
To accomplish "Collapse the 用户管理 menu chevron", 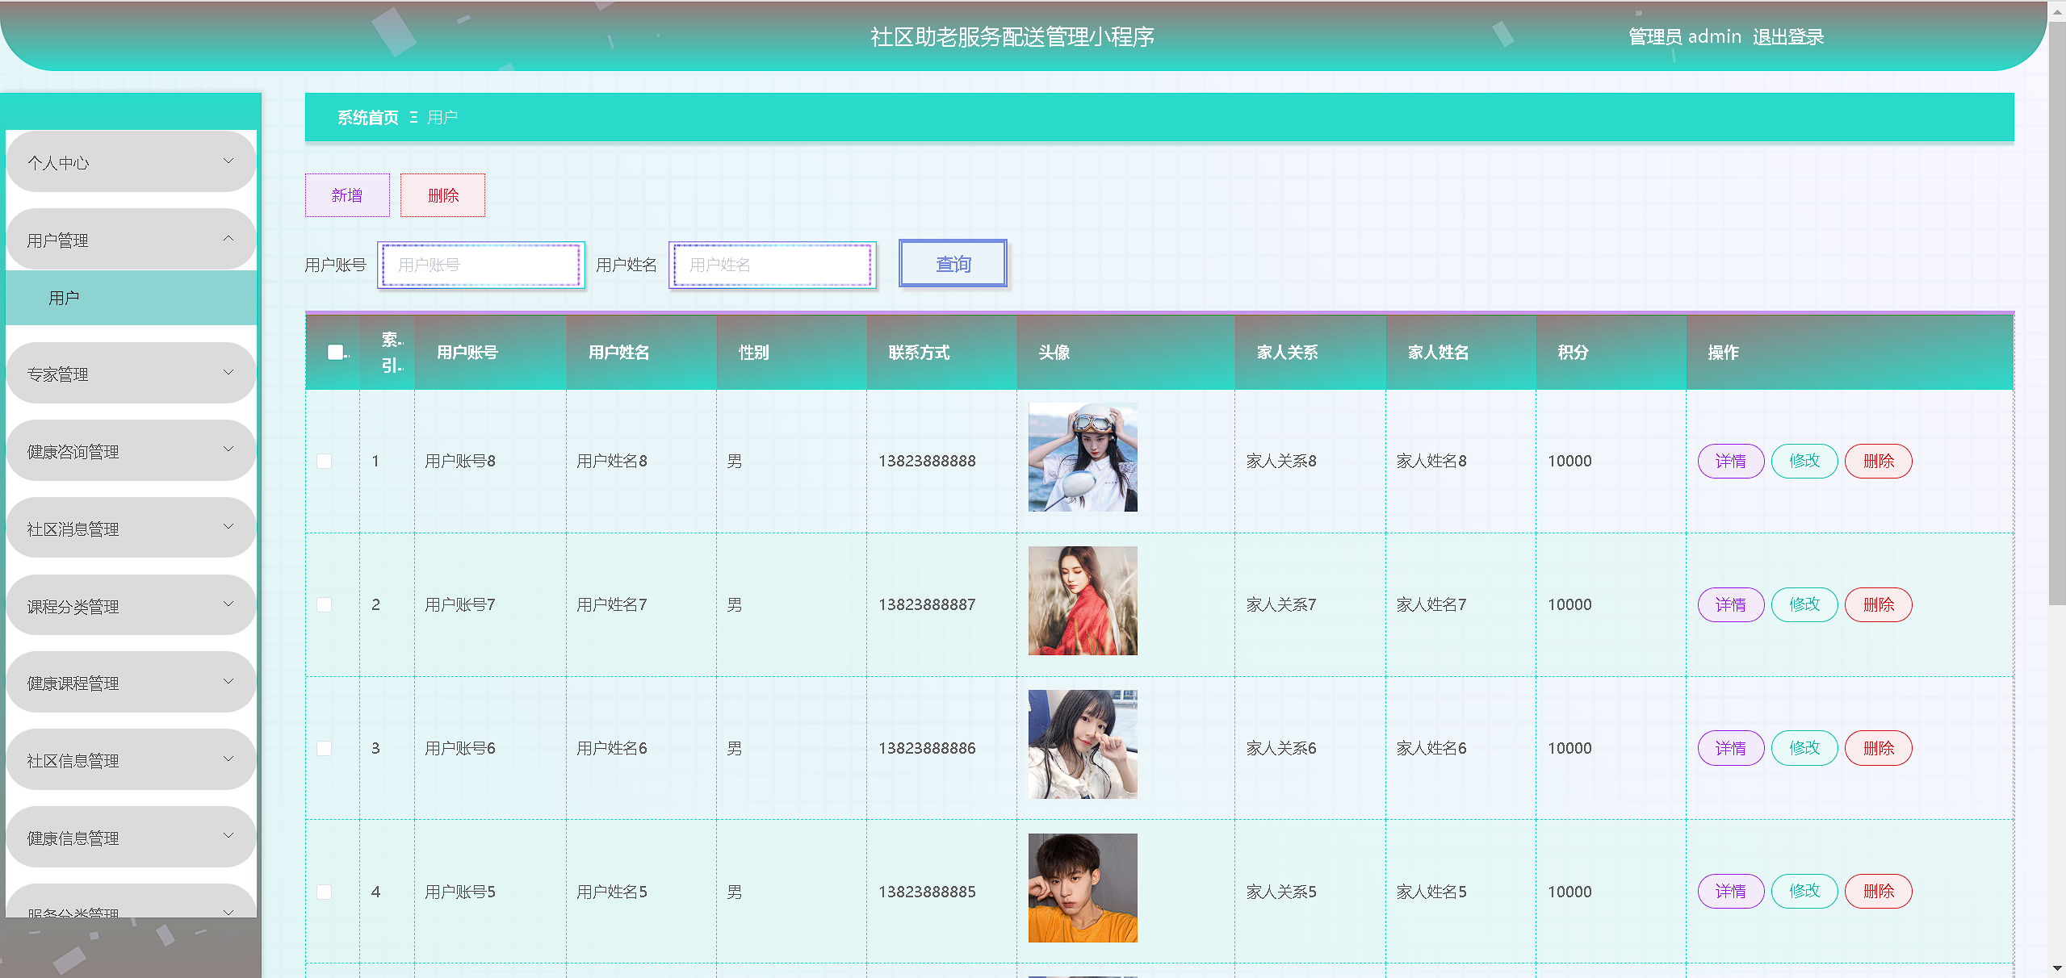I will [228, 239].
